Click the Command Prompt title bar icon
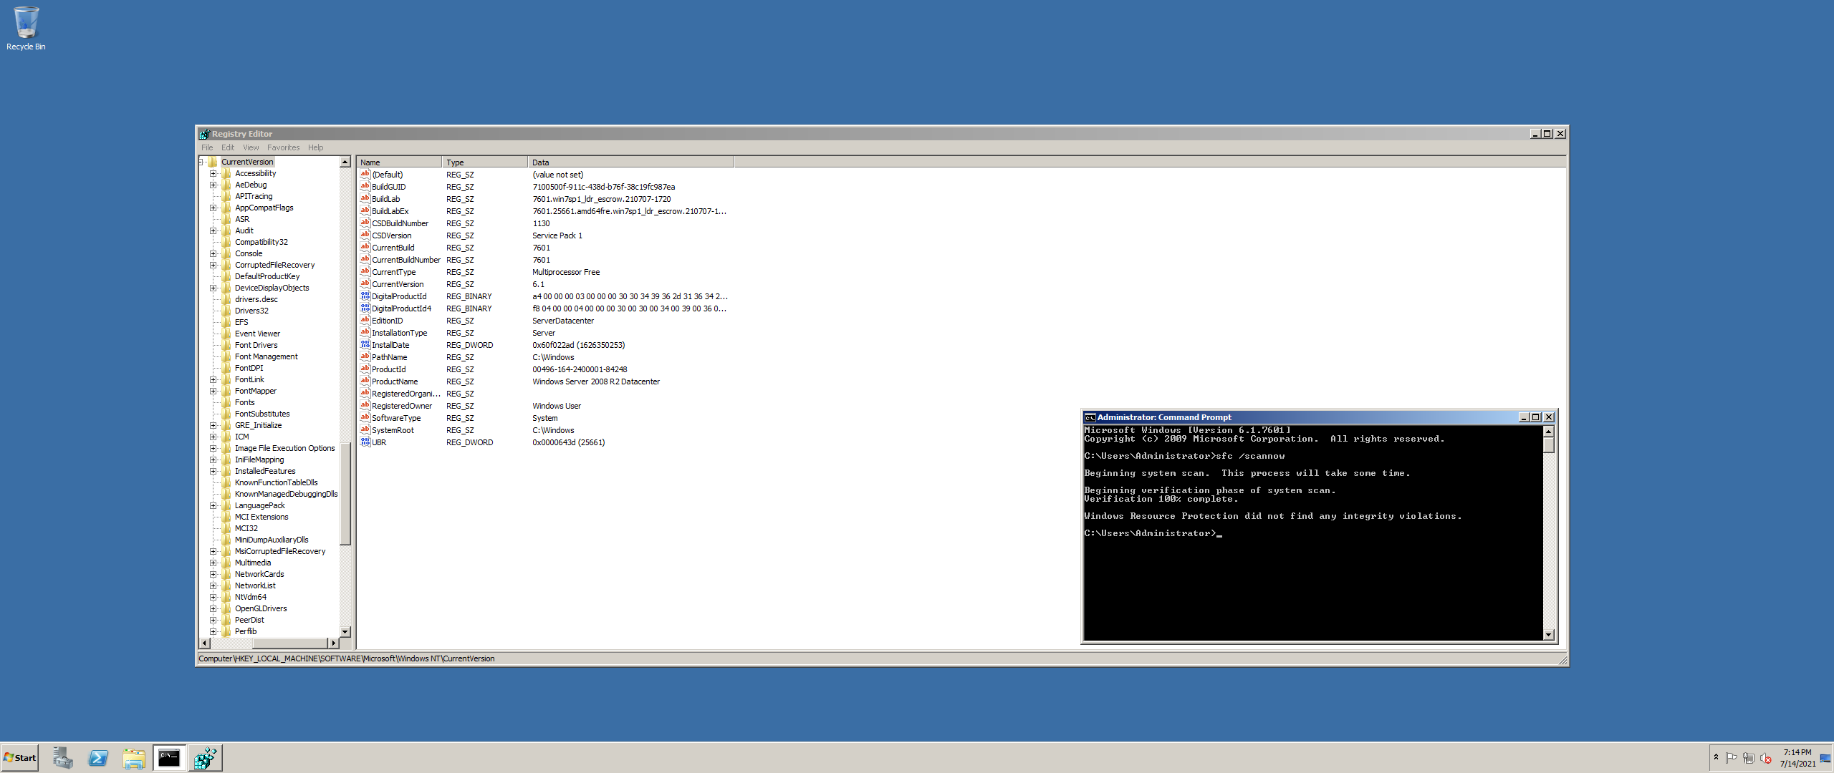This screenshot has height=773, width=1834. [x=1090, y=417]
